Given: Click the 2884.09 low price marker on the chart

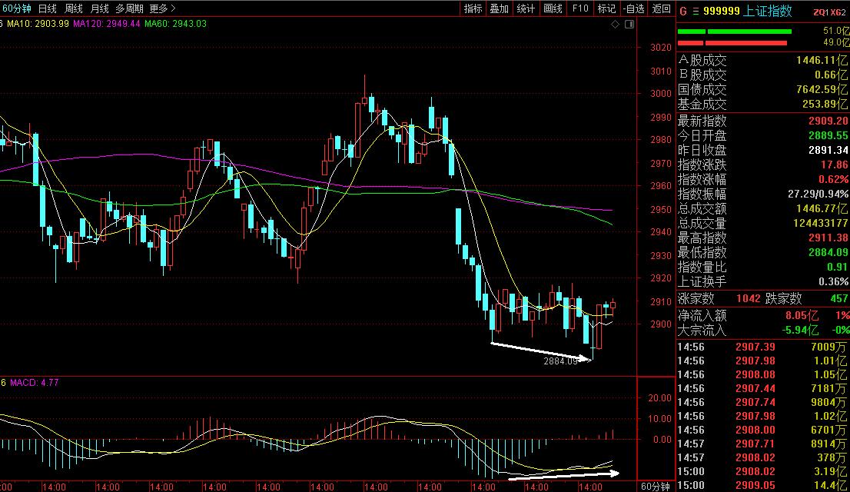Looking at the screenshot, I should click(560, 361).
